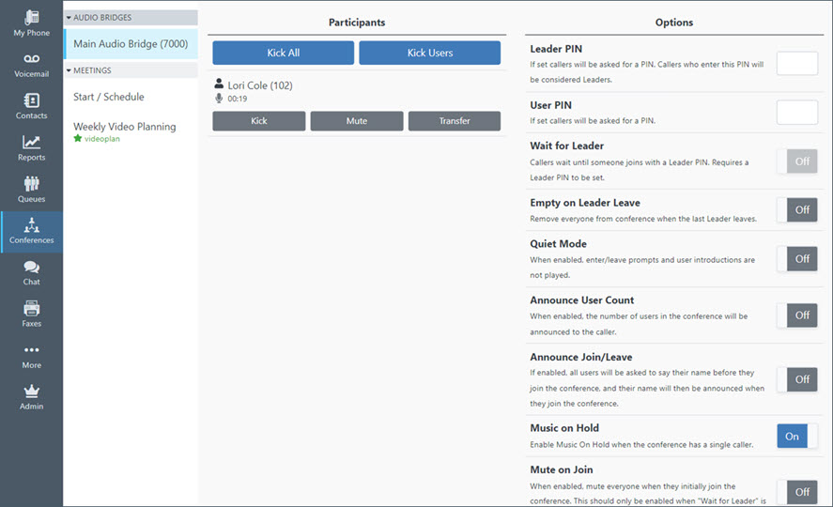833x507 pixels.
Task: Select the Conferences sidebar icon
Action: [31, 232]
